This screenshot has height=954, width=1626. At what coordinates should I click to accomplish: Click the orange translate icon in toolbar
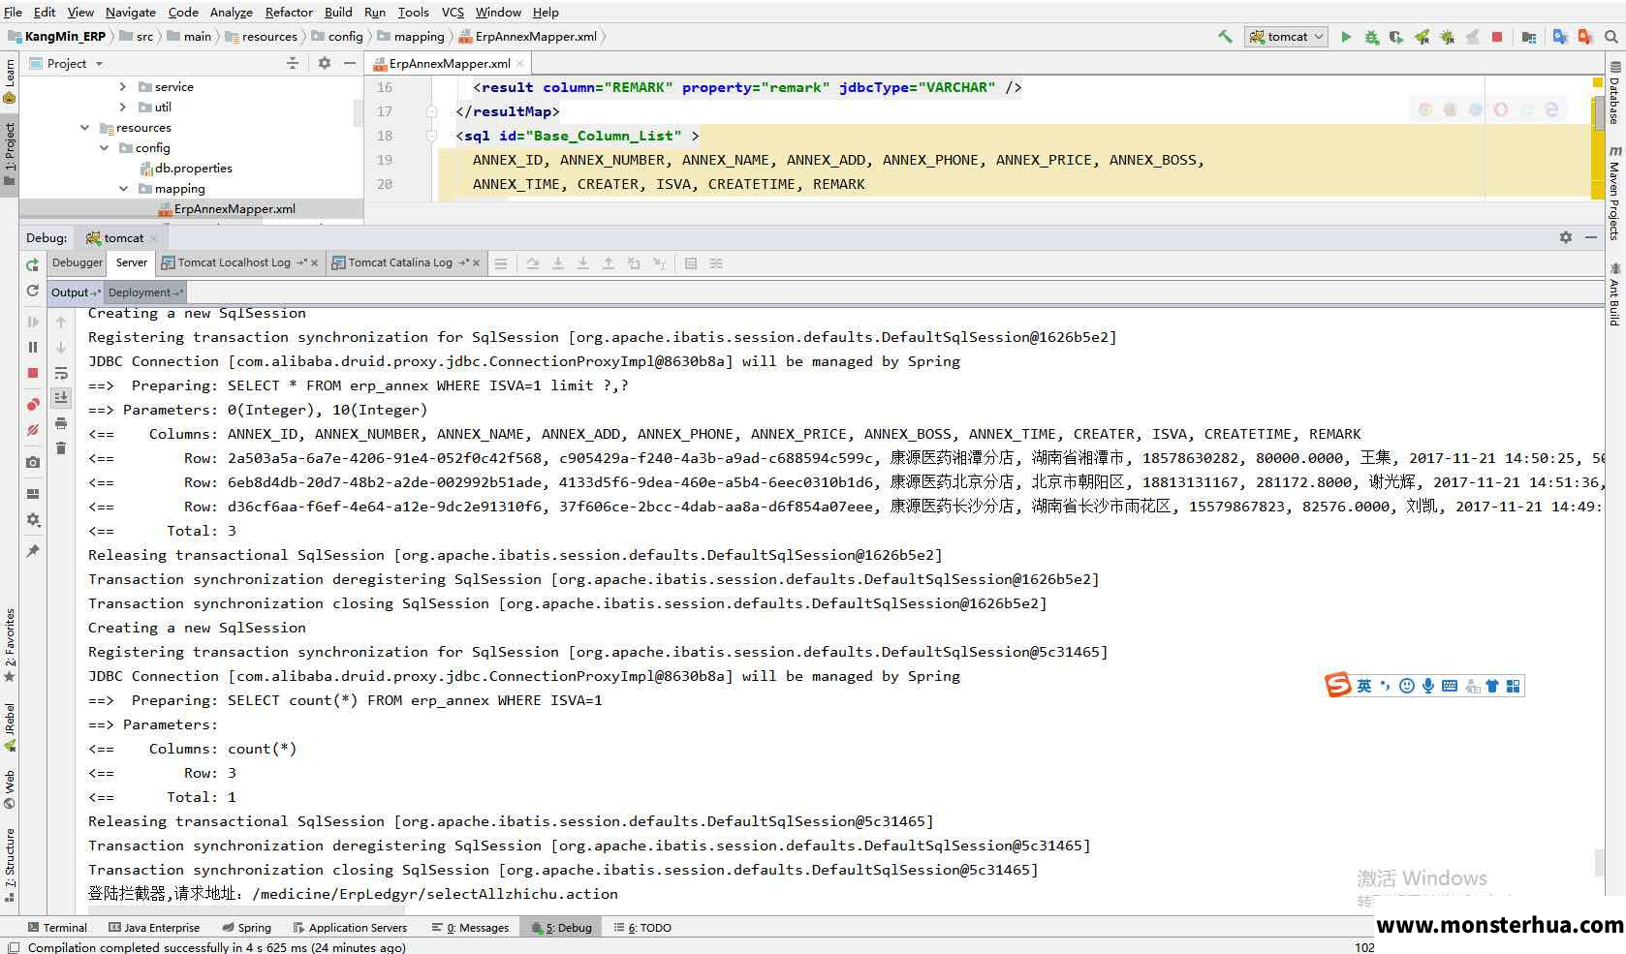(x=1585, y=37)
